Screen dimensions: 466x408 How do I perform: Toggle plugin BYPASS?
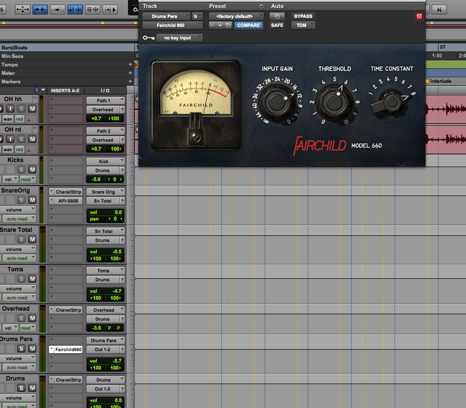(x=303, y=16)
